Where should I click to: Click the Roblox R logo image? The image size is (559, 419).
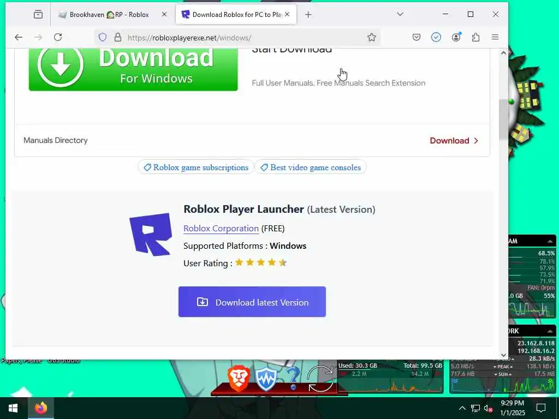coord(151,234)
